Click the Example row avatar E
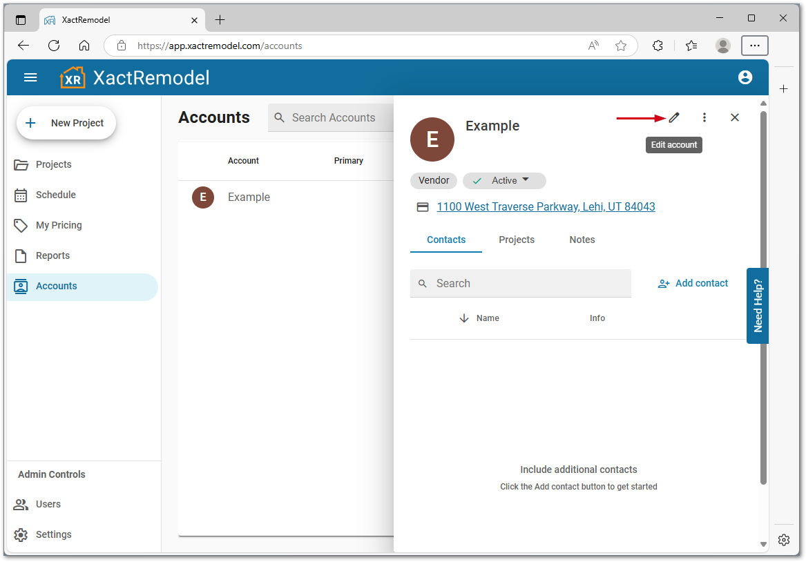Image resolution: width=806 pixels, height=562 pixels. [203, 197]
